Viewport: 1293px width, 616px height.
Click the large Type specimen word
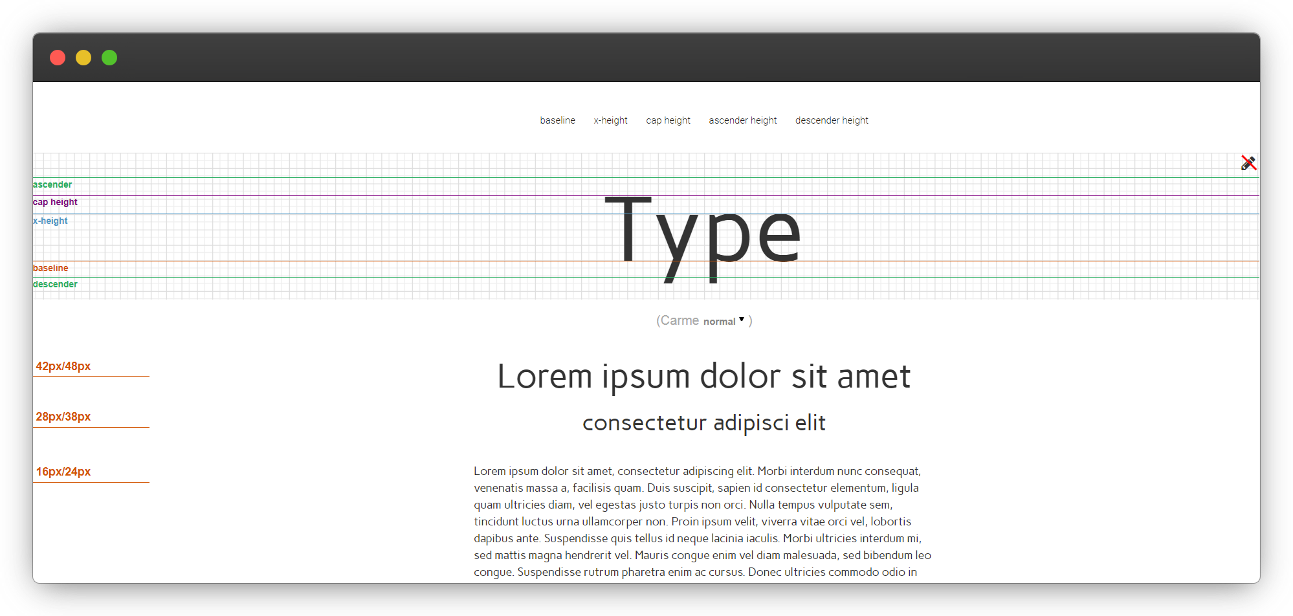point(703,239)
